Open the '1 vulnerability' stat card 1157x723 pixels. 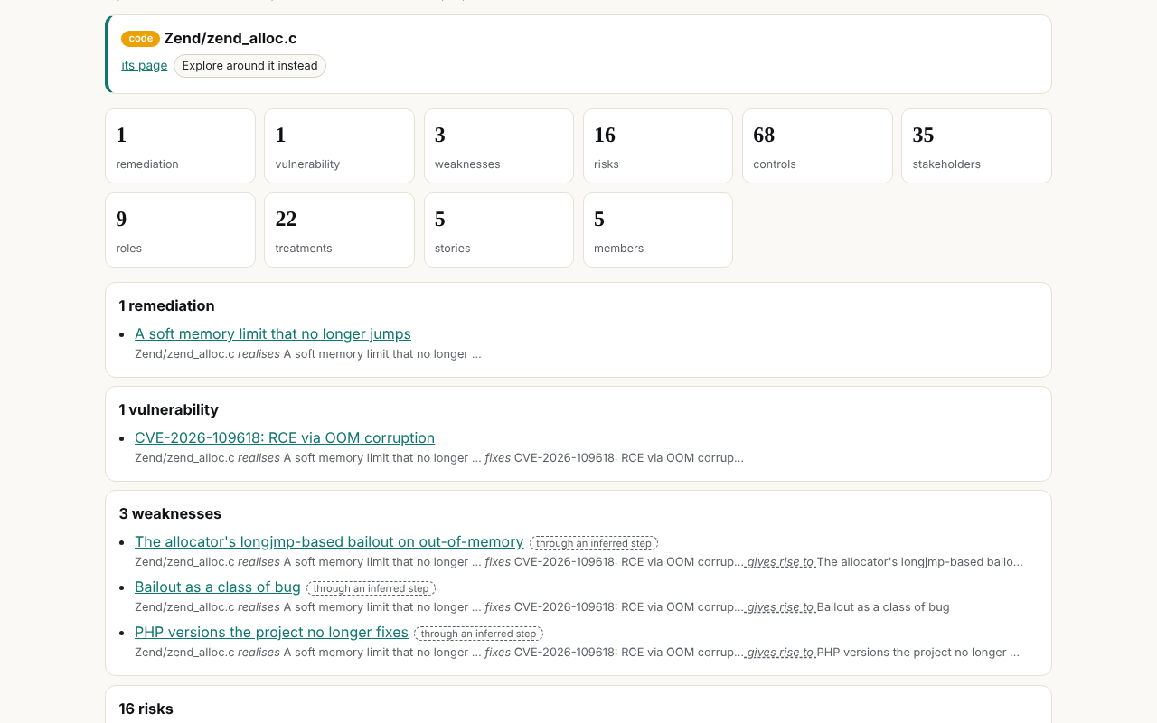(x=340, y=146)
